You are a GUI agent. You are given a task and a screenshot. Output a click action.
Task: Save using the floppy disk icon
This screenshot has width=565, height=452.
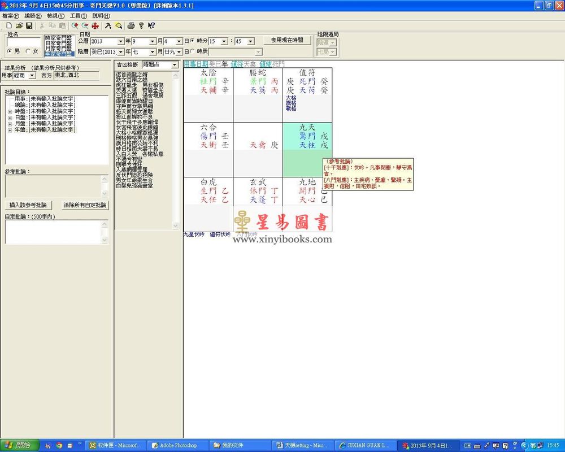click(29, 25)
